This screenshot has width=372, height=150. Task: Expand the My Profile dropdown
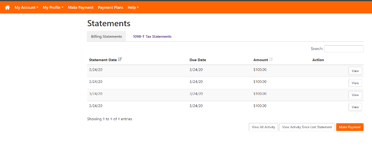click(53, 8)
